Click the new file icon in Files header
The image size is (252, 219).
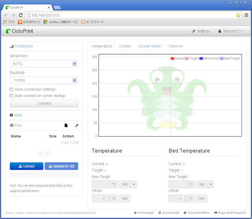66,125
